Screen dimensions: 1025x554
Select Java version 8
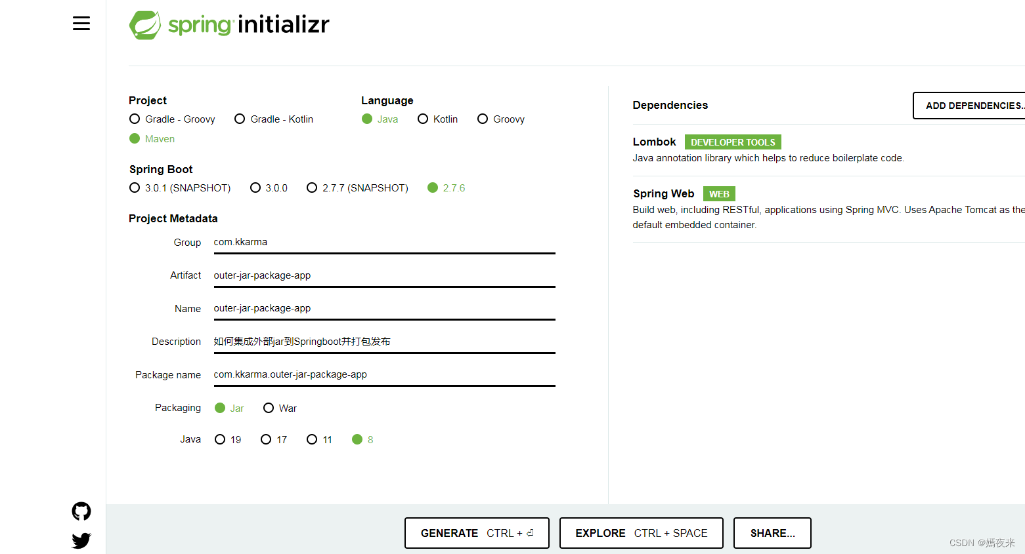(x=362, y=440)
